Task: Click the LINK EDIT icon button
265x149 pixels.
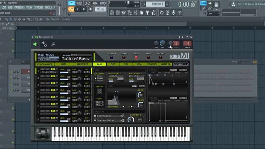Action: [x=99, y=91]
